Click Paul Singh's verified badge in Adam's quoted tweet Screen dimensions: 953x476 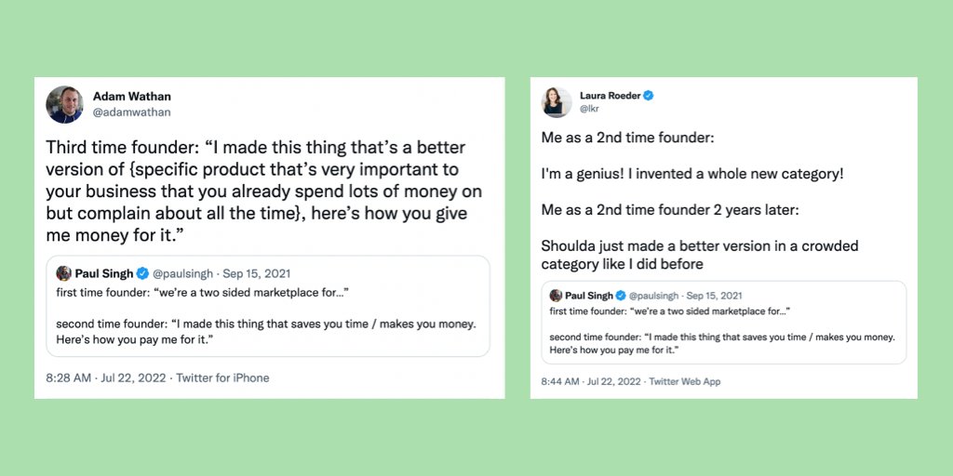pyautogui.click(x=143, y=273)
